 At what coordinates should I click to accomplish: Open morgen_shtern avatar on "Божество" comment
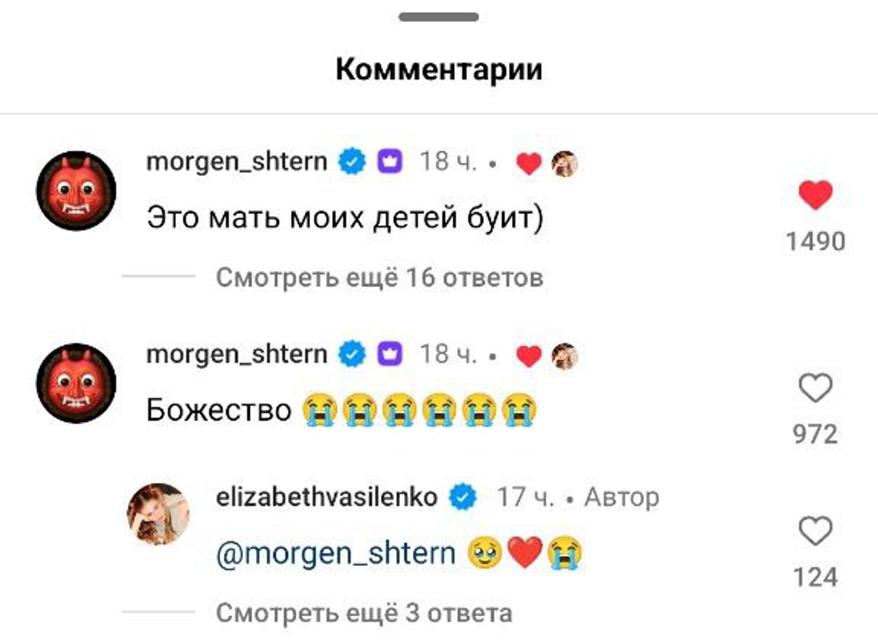[x=76, y=383]
